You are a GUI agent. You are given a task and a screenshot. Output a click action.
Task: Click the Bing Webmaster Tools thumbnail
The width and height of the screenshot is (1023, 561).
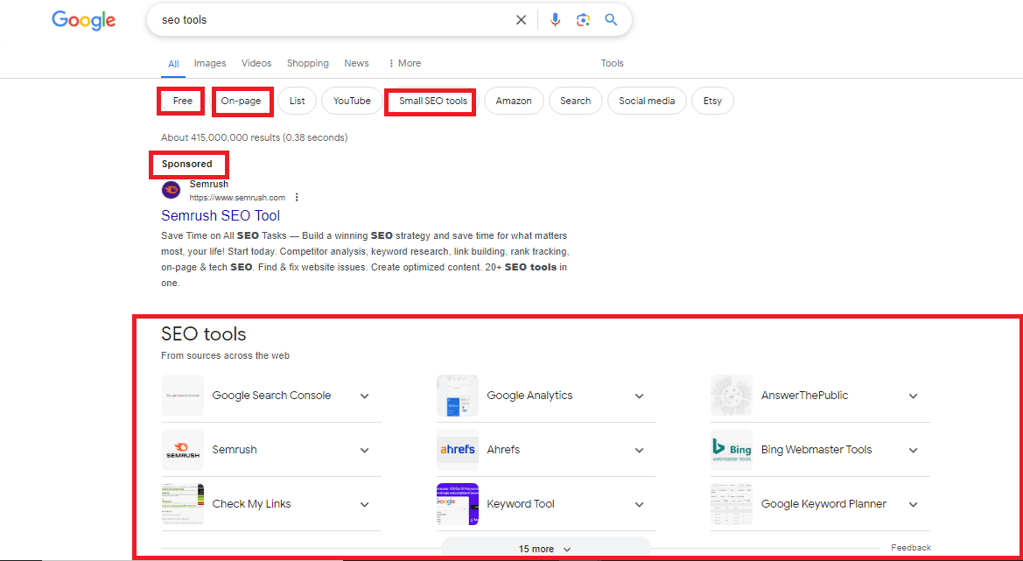click(732, 450)
